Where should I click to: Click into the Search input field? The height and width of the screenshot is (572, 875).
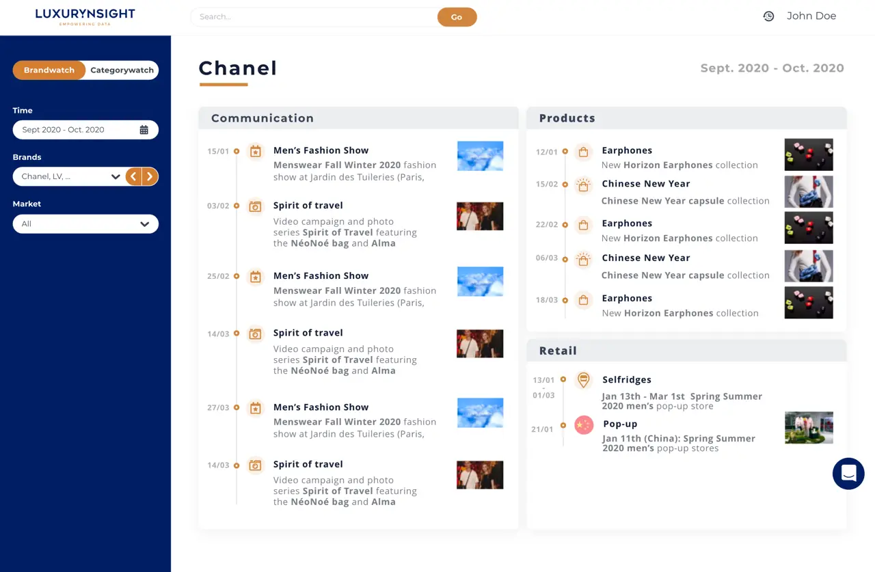click(314, 17)
